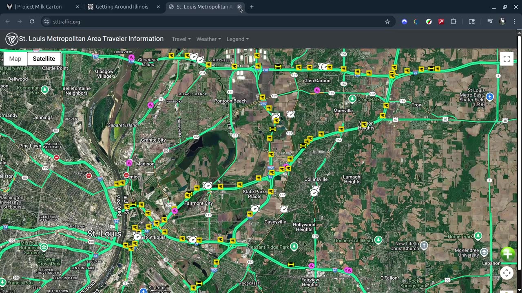Open the camera icon at Wilson Heights

pos(364,124)
